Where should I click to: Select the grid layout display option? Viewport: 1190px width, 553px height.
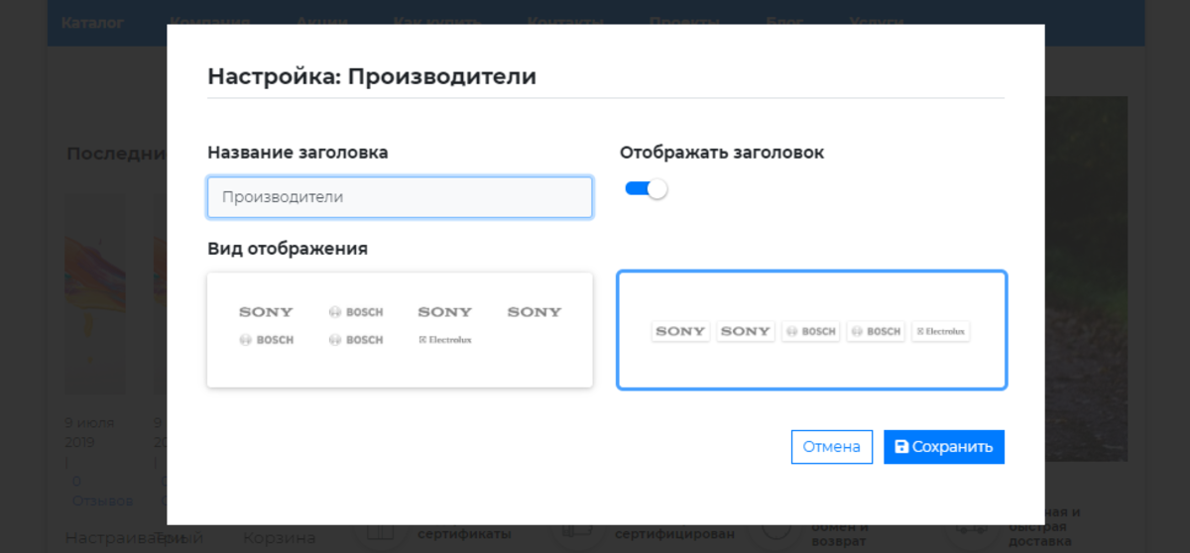[x=400, y=330]
